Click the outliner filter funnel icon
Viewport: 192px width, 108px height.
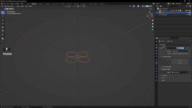pos(186,6)
